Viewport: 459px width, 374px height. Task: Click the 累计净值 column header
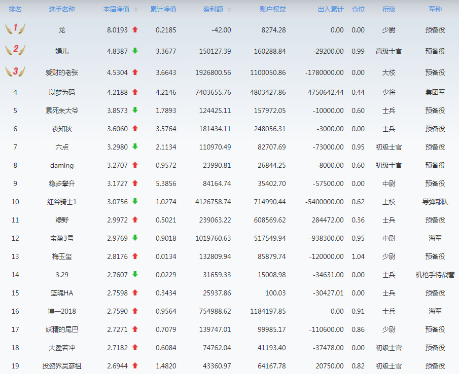click(x=163, y=9)
